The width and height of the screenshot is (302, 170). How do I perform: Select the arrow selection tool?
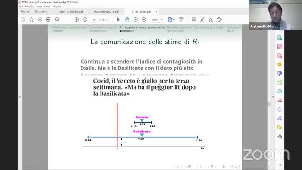tap(118, 20)
